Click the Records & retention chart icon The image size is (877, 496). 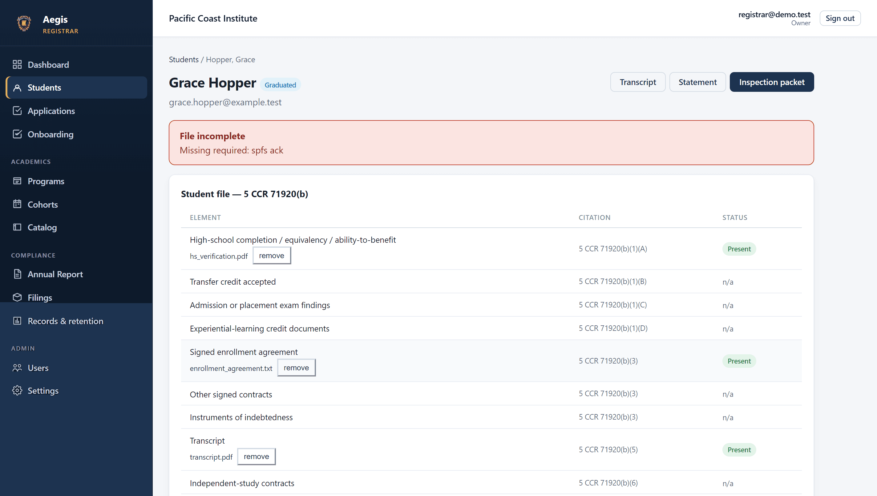(17, 321)
